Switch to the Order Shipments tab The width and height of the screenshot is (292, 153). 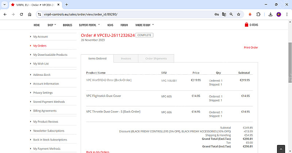156,58
